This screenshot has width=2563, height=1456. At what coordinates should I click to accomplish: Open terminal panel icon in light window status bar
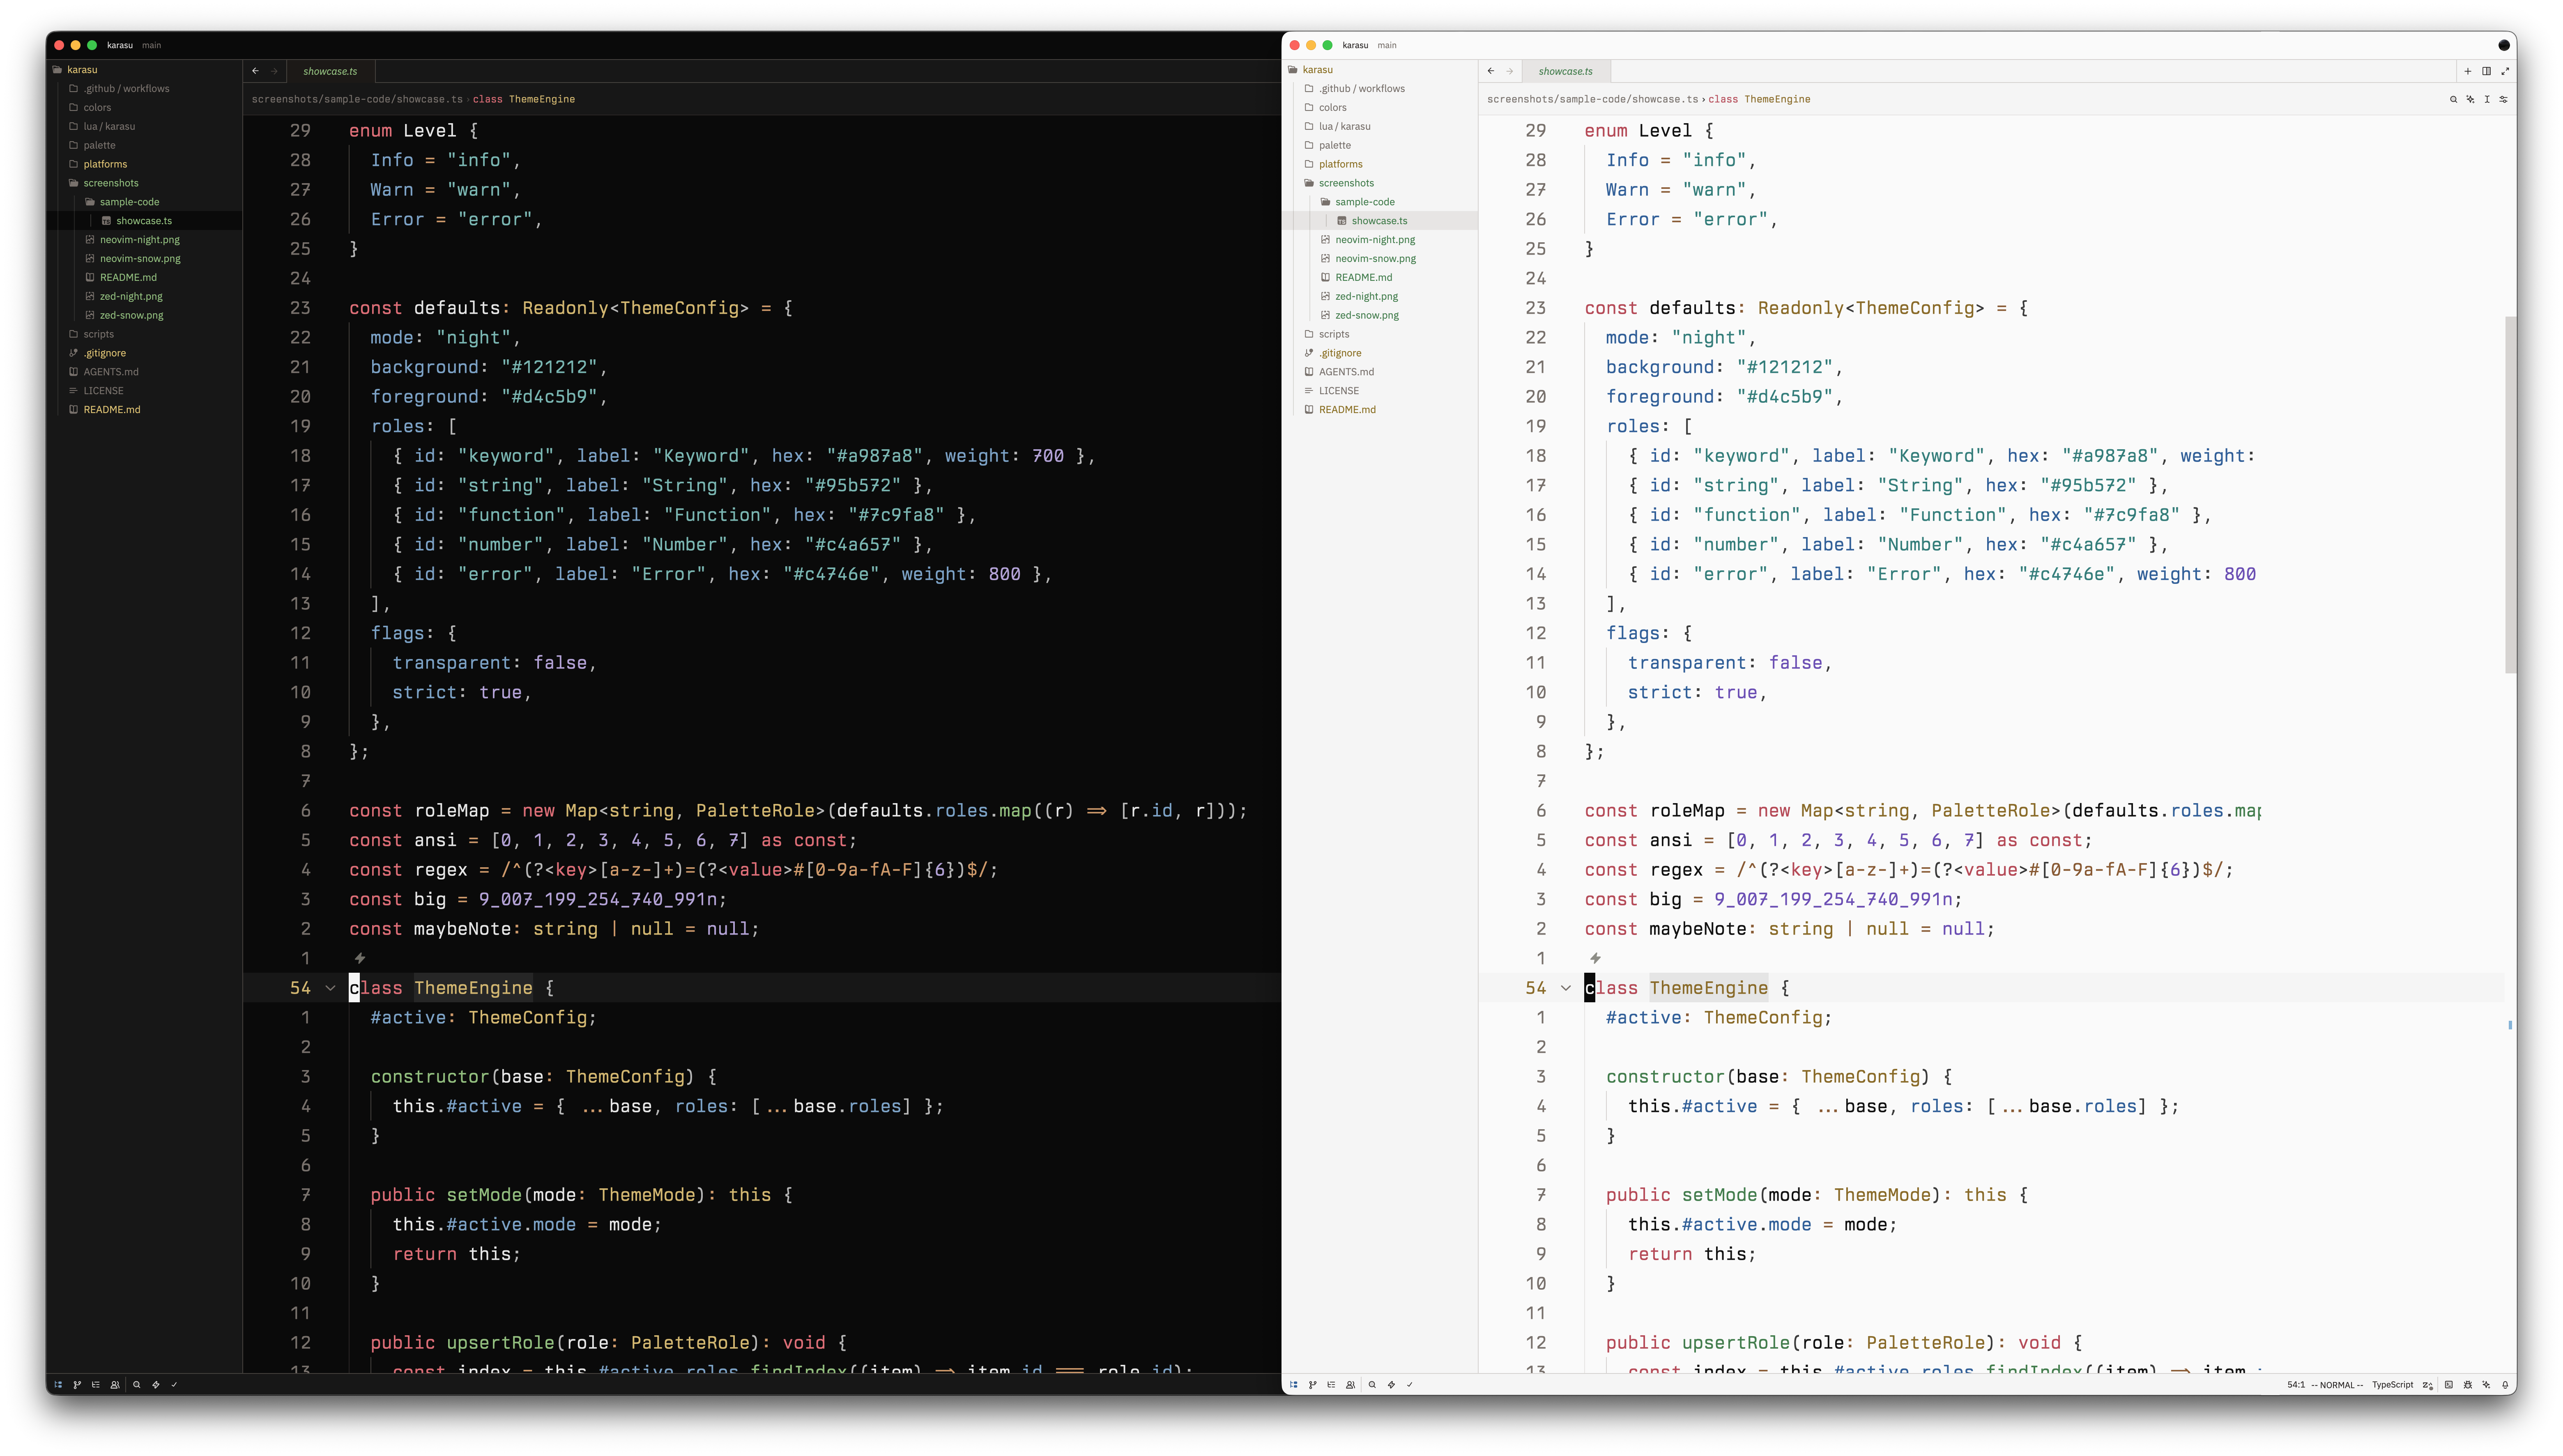point(2449,1385)
